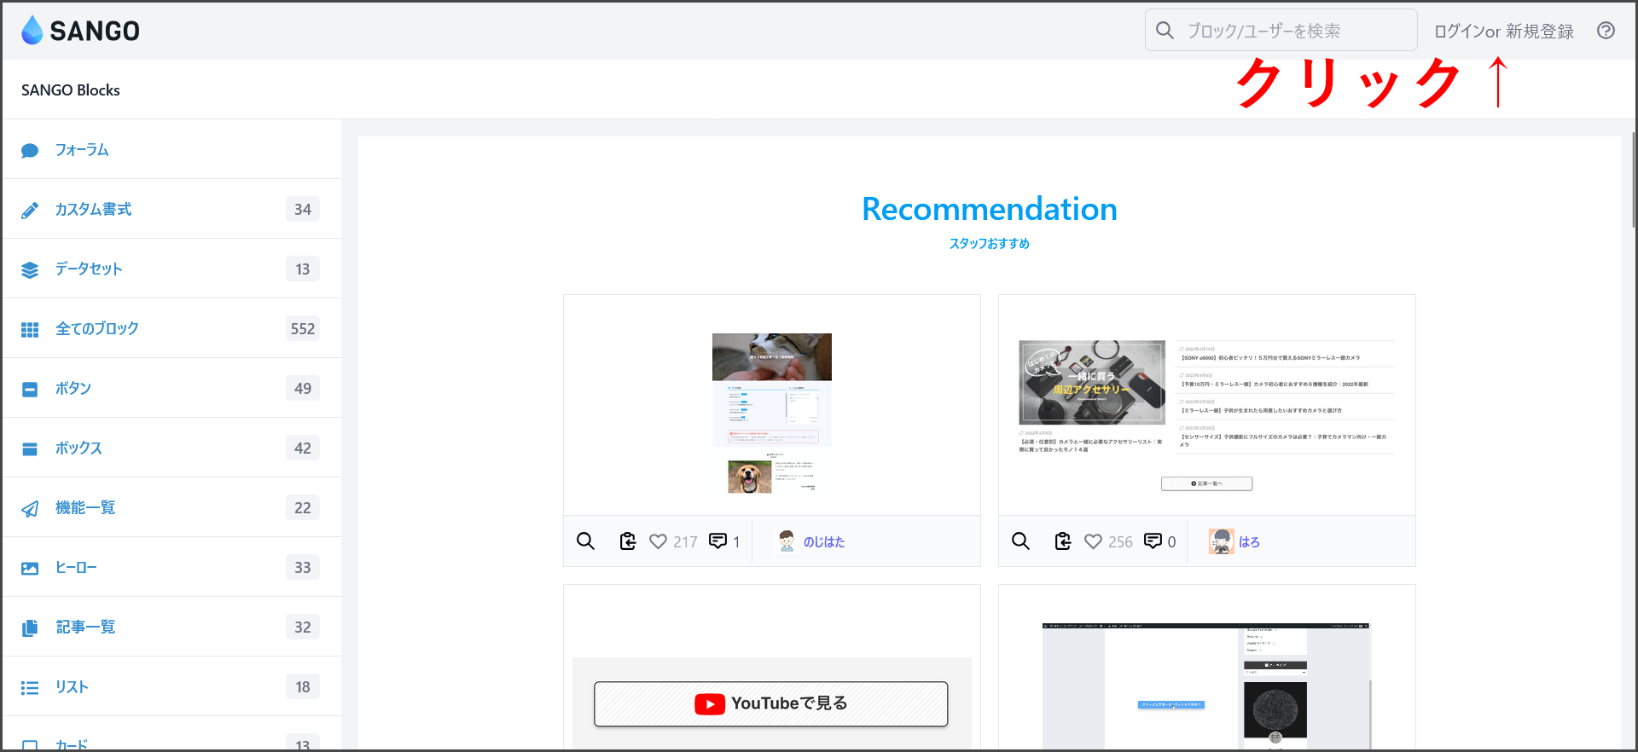Click magnifier icon on のじはた's block card

[x=585, y=541]
